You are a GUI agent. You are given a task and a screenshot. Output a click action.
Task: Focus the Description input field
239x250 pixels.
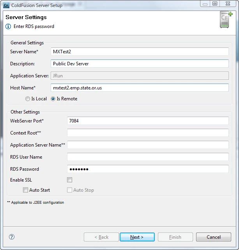pos(140,64)
